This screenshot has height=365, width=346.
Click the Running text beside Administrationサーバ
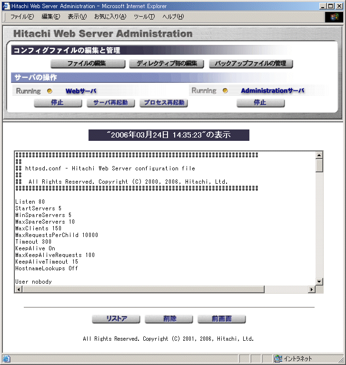click(204, 90)
